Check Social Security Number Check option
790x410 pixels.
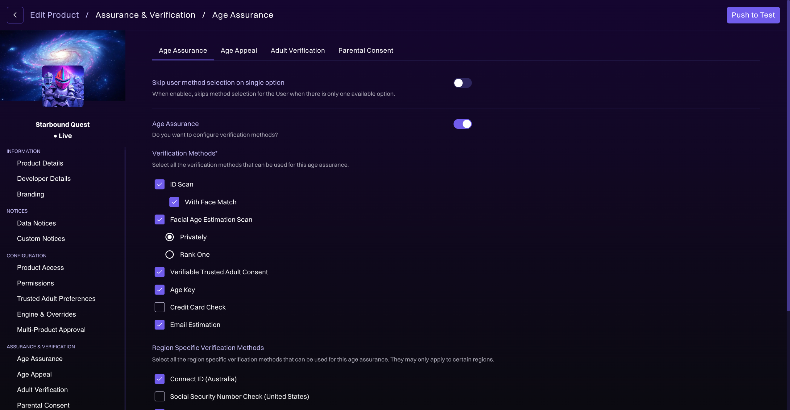pyautogui.click(x=160, y=396)
